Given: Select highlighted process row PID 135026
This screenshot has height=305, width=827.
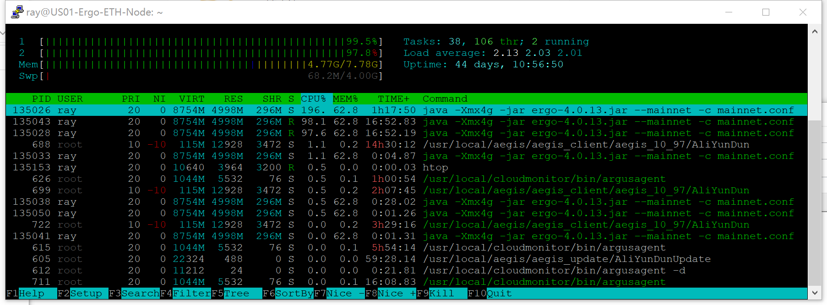Looking at the screenshot, I should pos(407,110).
